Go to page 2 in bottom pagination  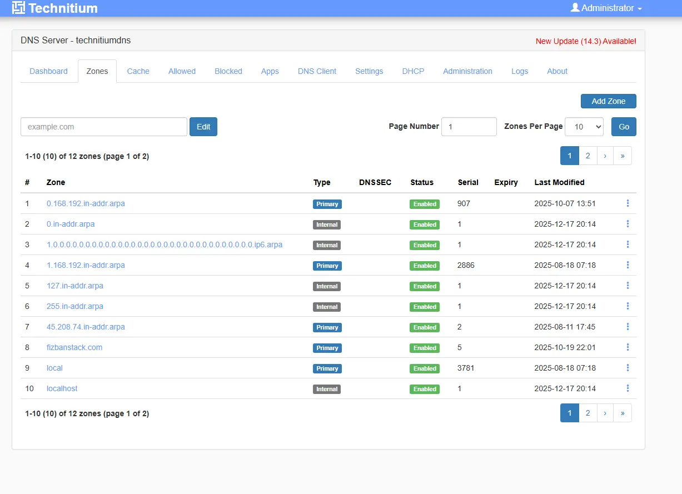(x=588, y=413)
